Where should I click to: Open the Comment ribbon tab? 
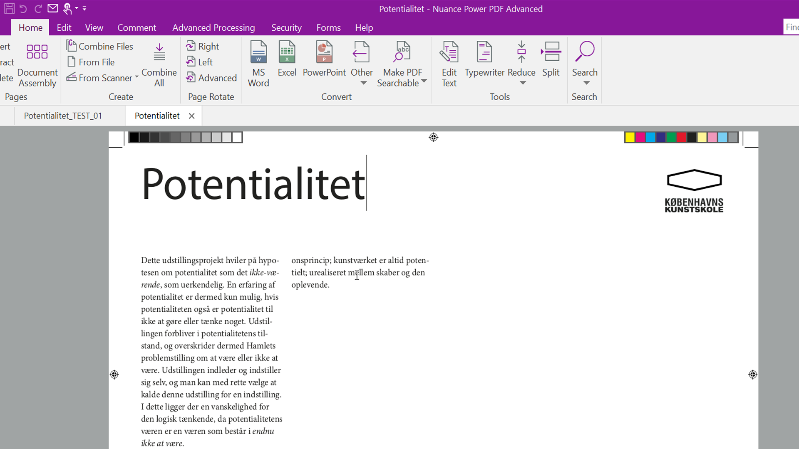click(136, 27)
